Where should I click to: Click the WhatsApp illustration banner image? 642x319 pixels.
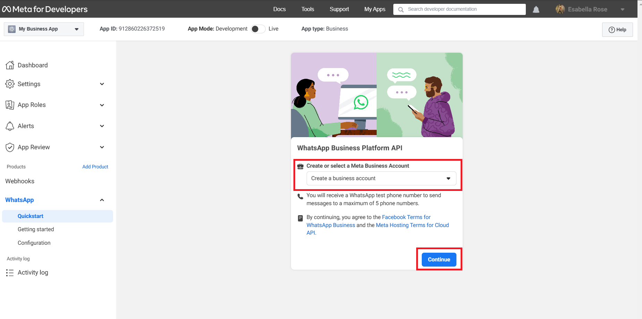377,95
